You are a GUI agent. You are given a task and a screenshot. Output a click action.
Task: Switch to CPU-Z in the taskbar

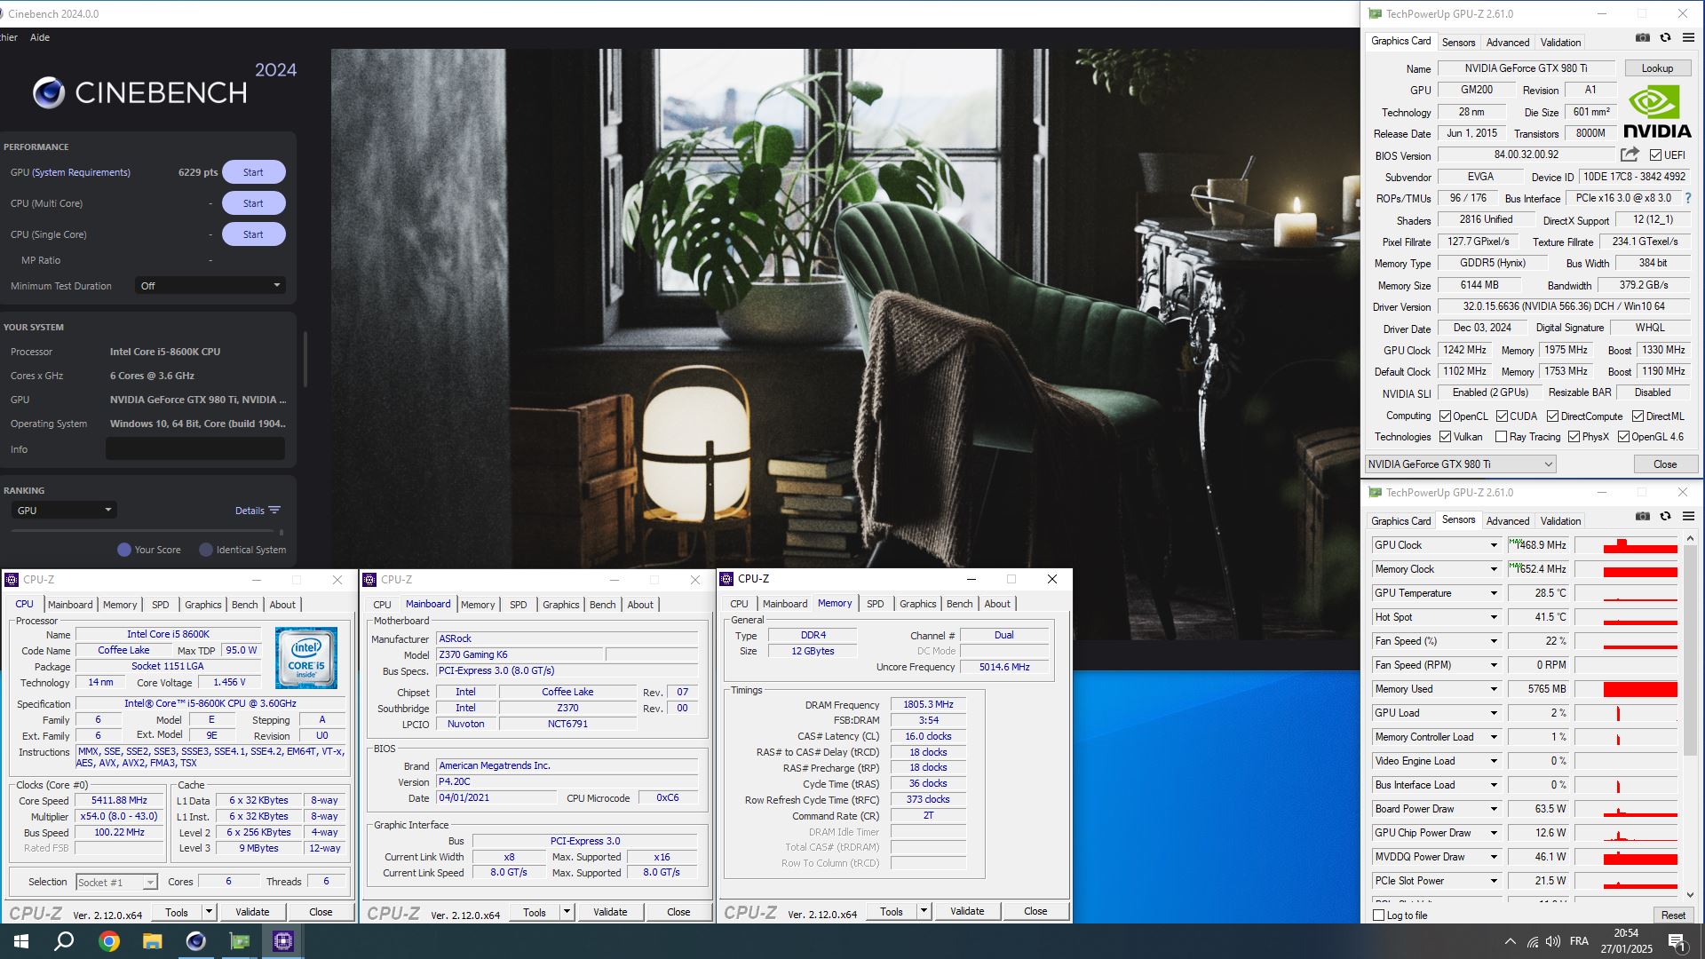(283, 941)
